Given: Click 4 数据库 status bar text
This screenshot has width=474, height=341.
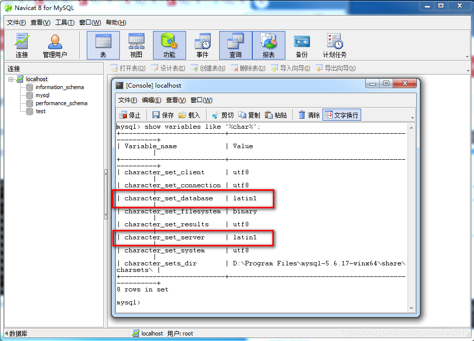Looking at the screenshot, I should point(16,333).
